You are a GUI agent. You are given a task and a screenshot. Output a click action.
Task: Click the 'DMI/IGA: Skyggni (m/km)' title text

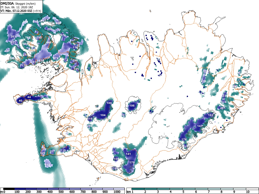18,3
